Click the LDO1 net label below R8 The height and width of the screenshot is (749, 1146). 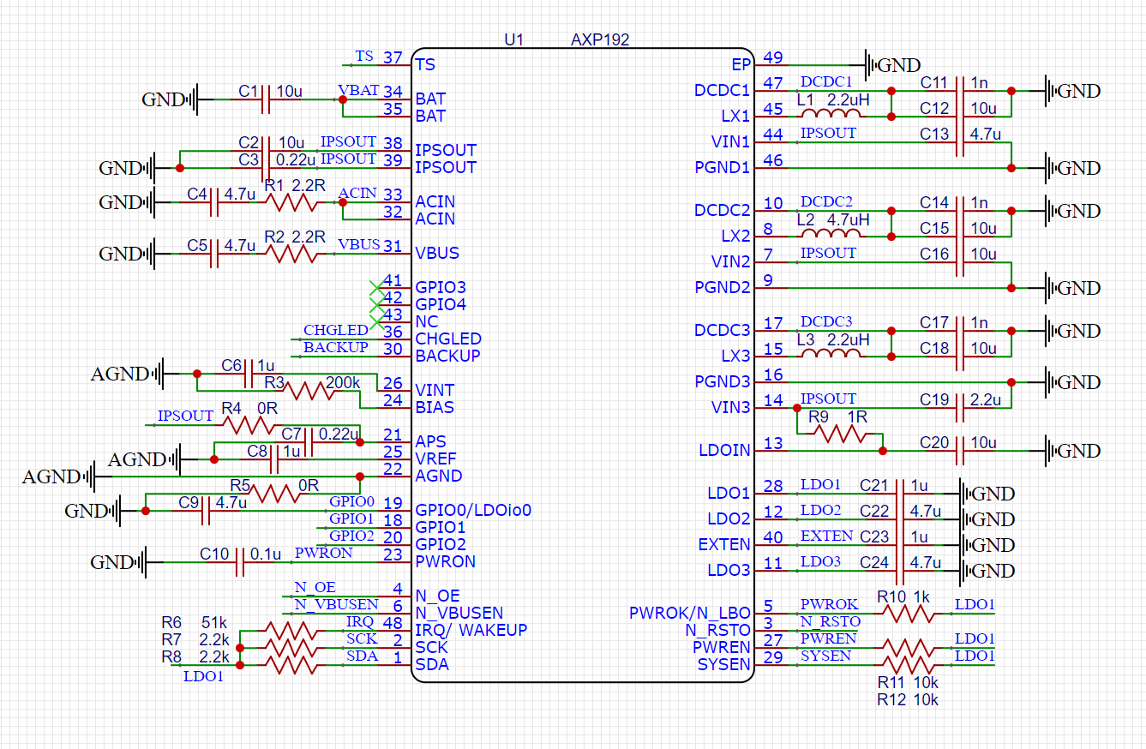click(x=204, y=676)
